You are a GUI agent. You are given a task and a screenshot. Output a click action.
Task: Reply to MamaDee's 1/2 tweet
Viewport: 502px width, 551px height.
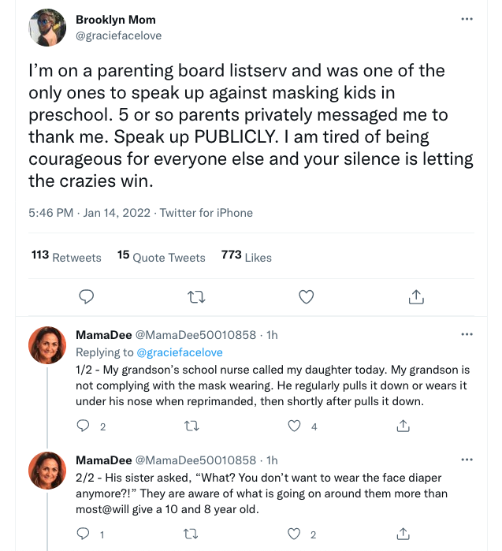tap(83, 426)
